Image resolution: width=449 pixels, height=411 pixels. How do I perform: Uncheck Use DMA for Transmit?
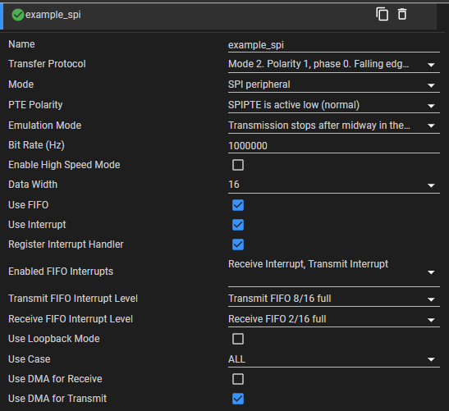(238, 399)
